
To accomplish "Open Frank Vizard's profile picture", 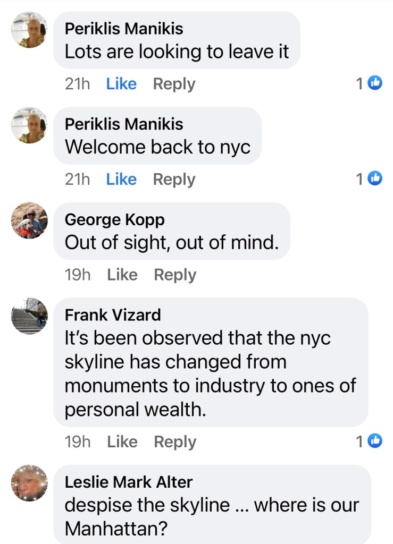I will pyautogui.click(x=30, y=316).
